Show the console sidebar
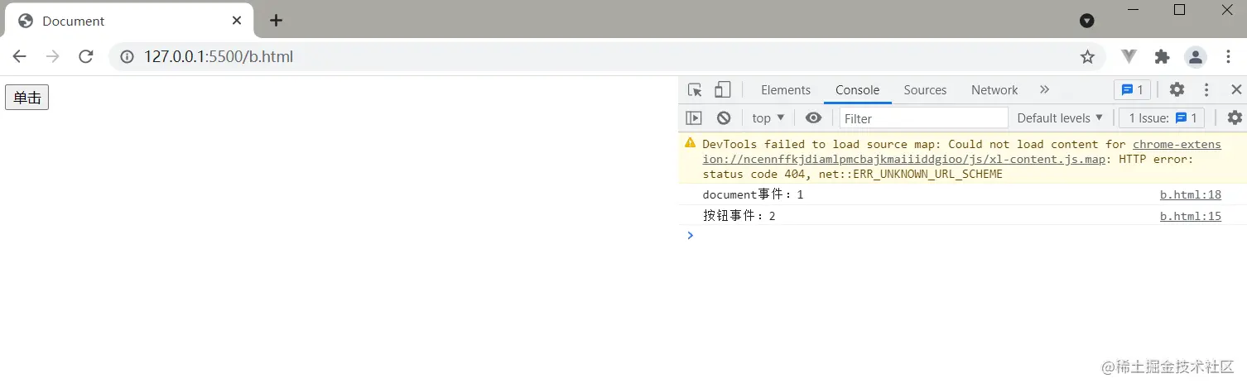Viewport: 1247px width, 388px height. (694, 117)
